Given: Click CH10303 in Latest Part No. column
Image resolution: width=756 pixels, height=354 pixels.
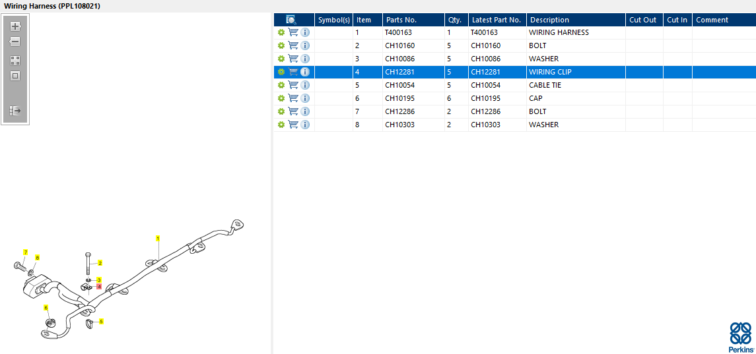Looking at the screenshot, I should pyautogui.click(x=485, y=125).
